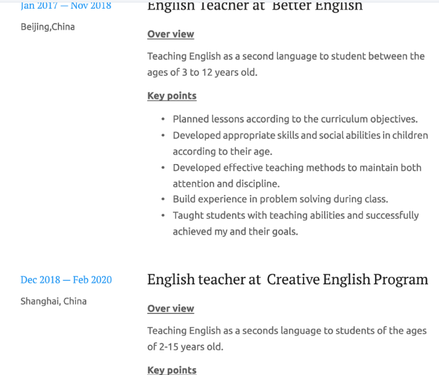Click Key points under Better English job

pyautogui.click(x=172, y=96)
